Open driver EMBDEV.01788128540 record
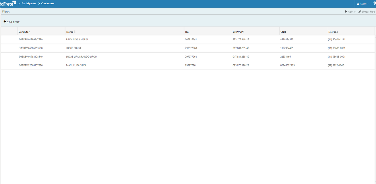The image size is (376, 184). click(x=30, y=57)
